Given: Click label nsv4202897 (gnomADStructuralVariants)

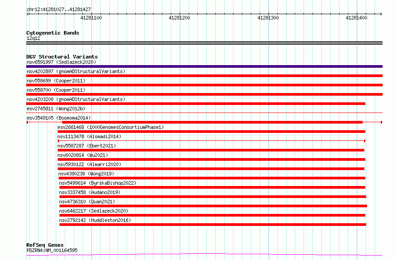Looking at the screenshot, I should [76, 71].
